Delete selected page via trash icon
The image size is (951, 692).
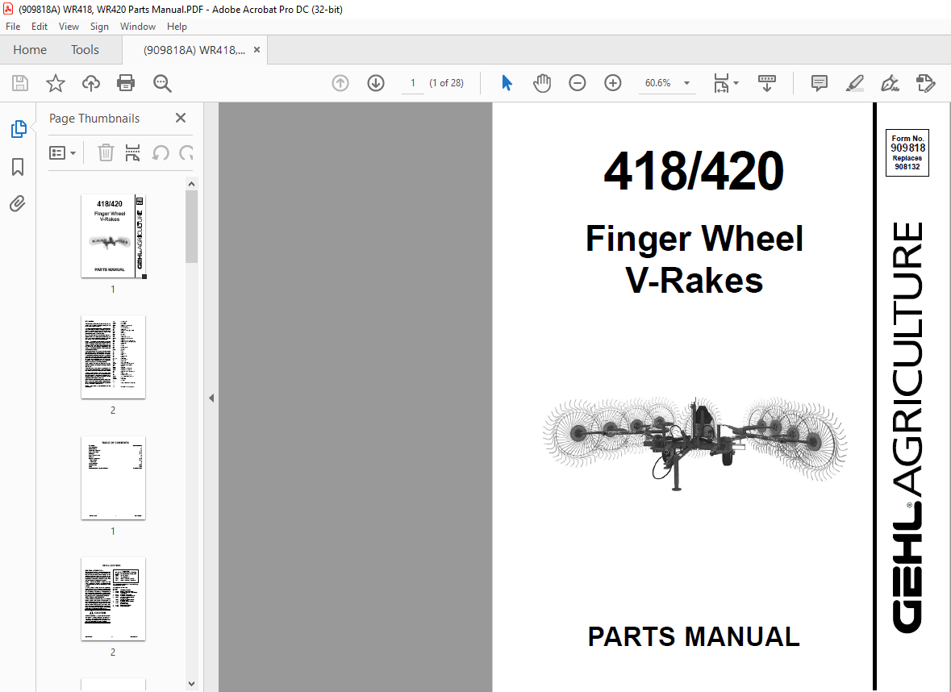(106, 152)
